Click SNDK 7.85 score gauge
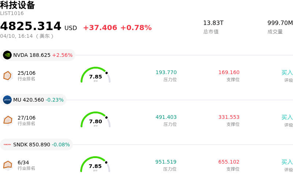Viewport: 293px width, 179px height. click(95, 165)
